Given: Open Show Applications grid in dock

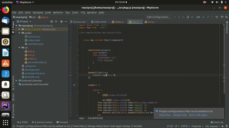Looking at the screenshot, I should 6,123.
